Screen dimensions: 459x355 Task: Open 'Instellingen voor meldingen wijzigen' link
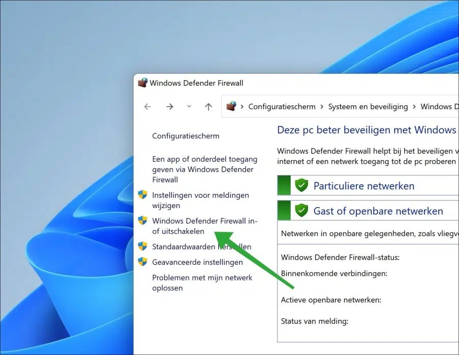tap(200, 200)
